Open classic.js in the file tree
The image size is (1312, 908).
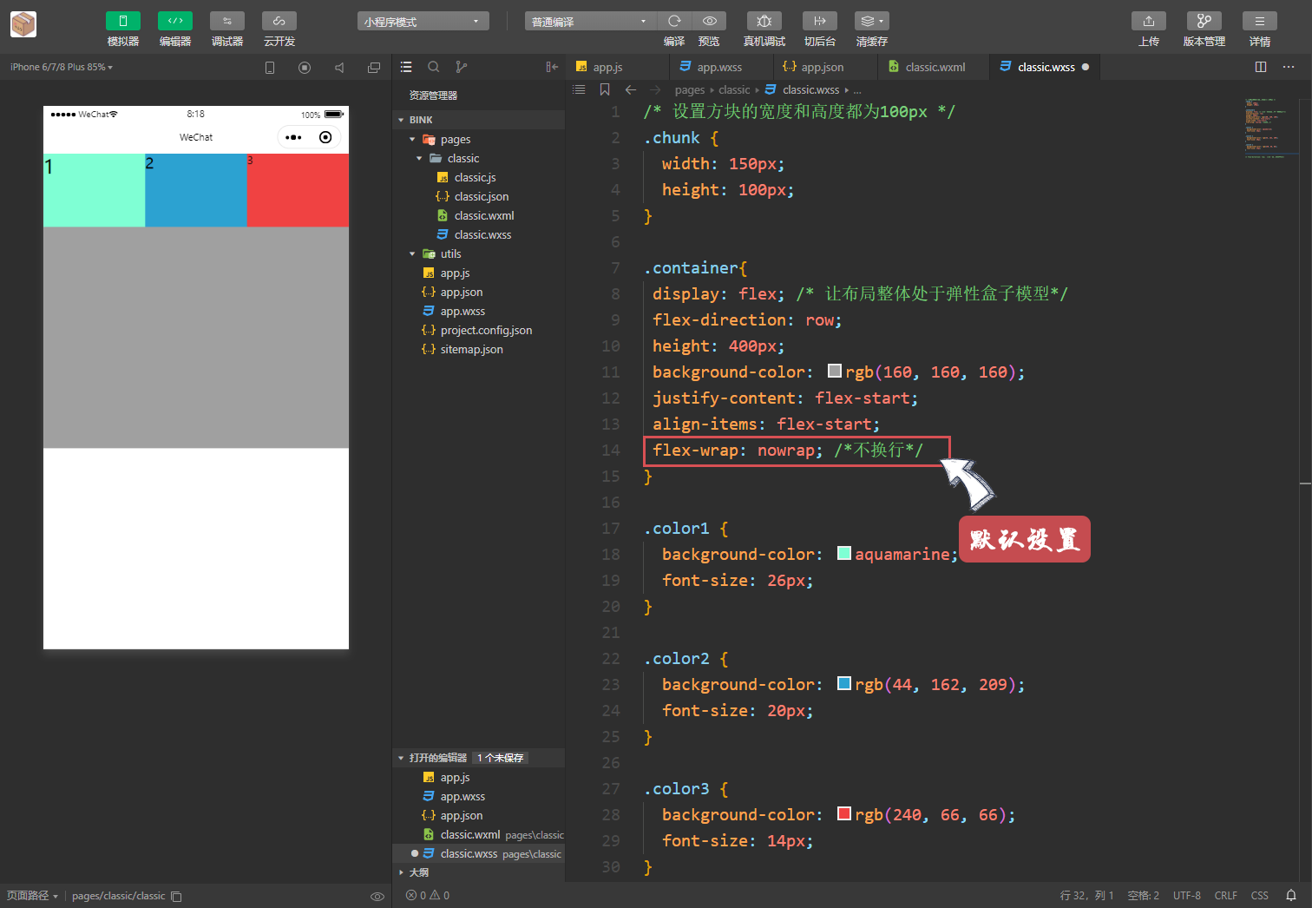point(475,177)
